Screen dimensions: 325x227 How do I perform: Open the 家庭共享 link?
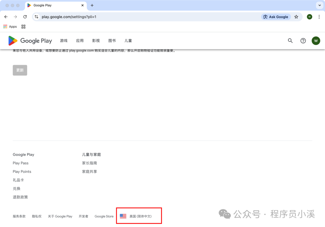[x=90, y=172]
